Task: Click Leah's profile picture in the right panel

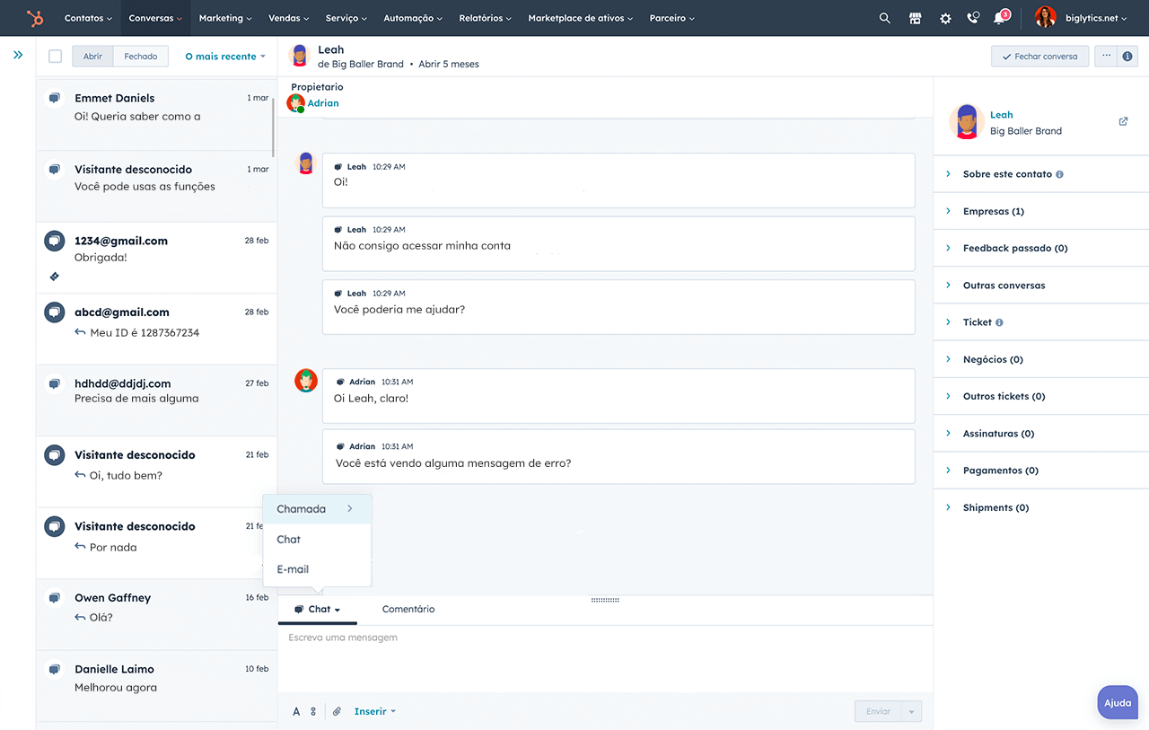Action: [x=967, y=121]
